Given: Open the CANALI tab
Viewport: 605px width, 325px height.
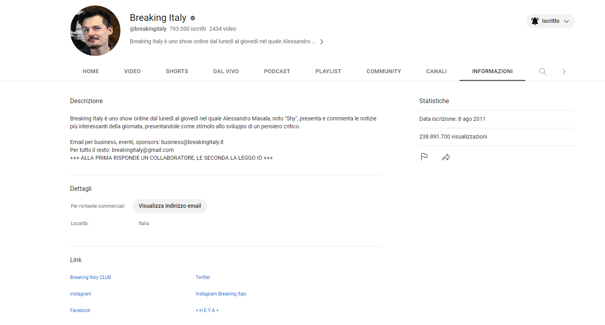Looking at the screenshot, I should (x=437, y=71).
